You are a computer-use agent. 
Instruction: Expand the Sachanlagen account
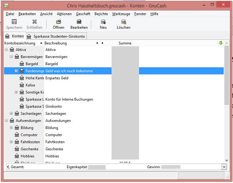tap(11, 113)
